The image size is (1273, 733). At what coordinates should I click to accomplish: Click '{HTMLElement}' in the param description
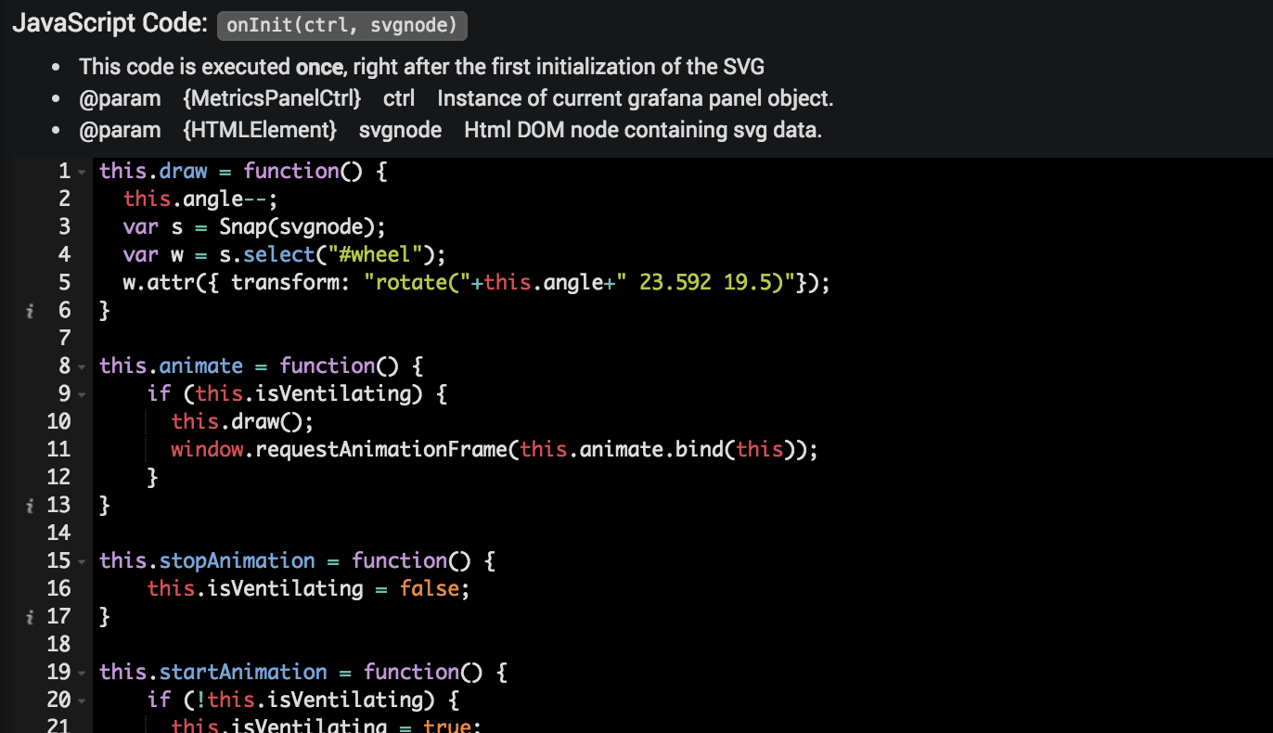[260, 130]
